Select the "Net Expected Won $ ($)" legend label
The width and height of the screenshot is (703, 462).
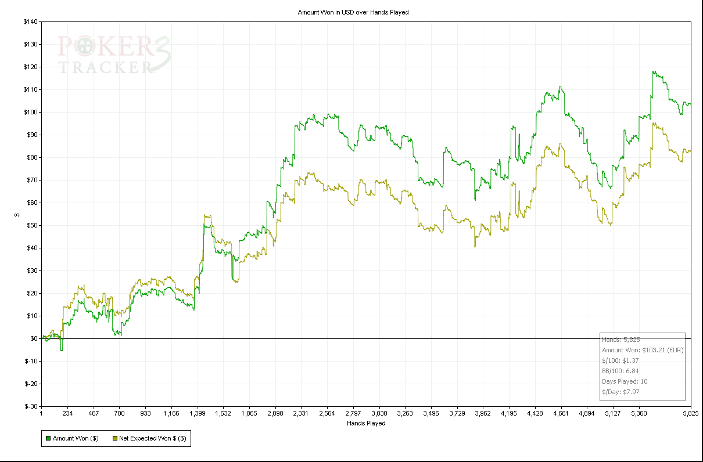(x=153, y=439)
